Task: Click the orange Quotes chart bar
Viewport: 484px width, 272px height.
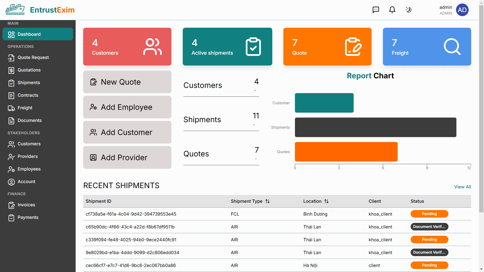Action: click(346, 152)
